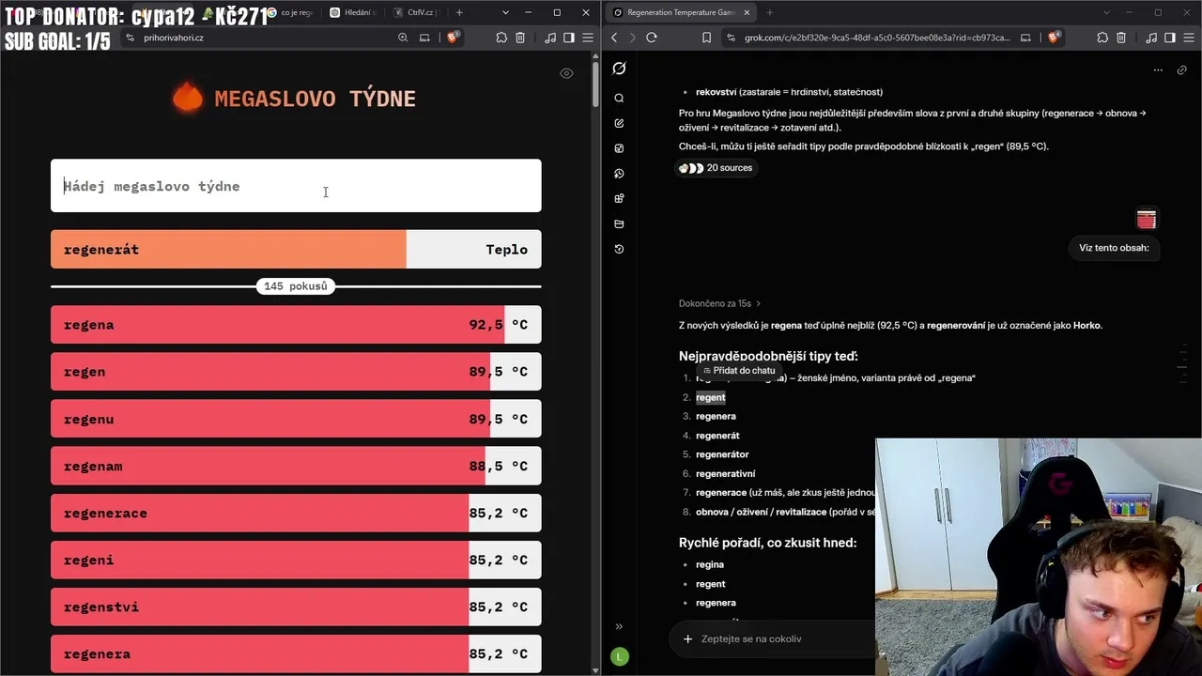This screenshot has height=676, width=1202.
Task: Click the 'regenam' guess row
Action: (x=296, y=466)
